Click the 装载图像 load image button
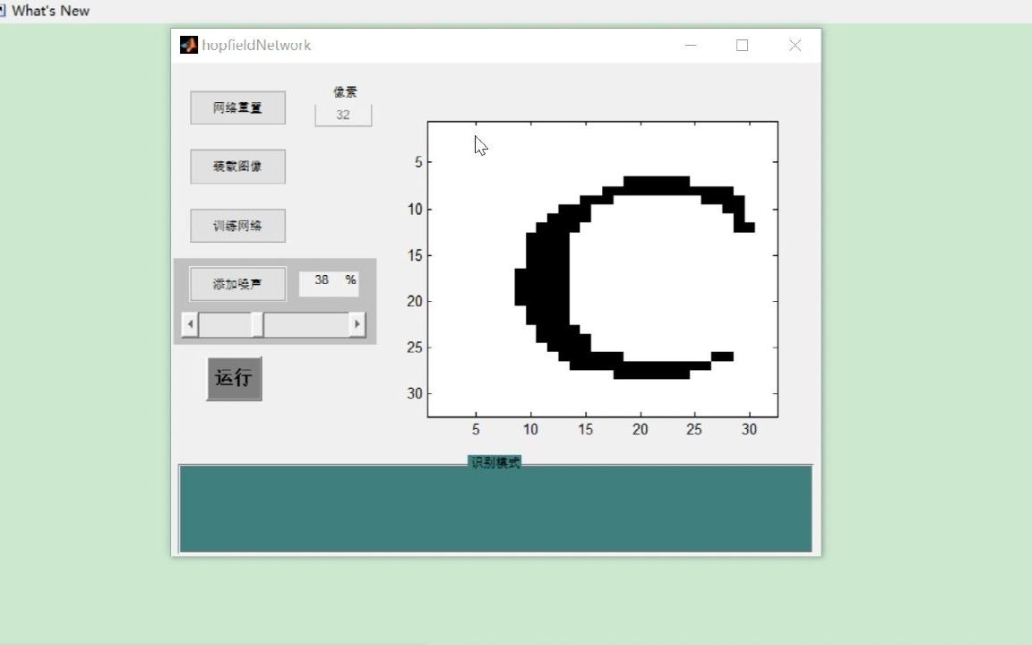 (237, 167)
